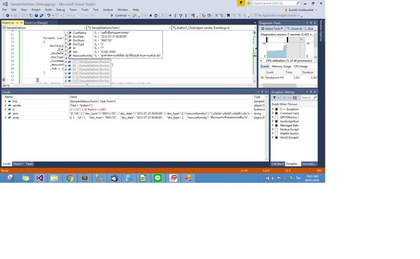Toggle the GPU Memory Access exceptions checkbox
The image size is (420, 259).
[276, 117]
